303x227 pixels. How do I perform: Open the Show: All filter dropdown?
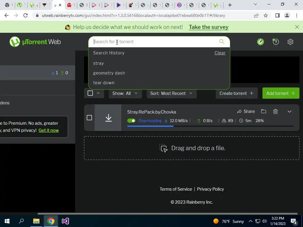[x=125, y=93]
